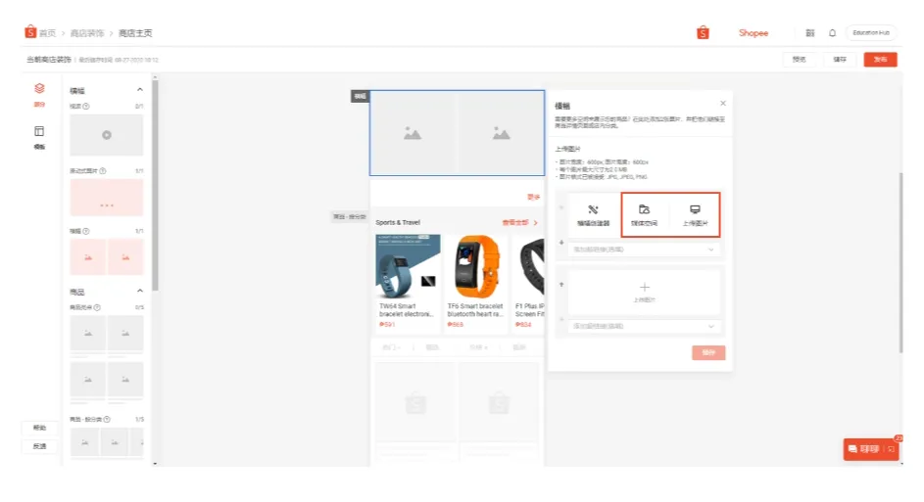Click the red publish button at top right
The width and height of the screenshot is (924, 502).
pos(880,60)
